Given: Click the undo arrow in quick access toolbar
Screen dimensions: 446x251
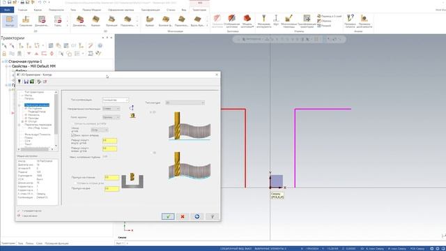Looking at the screenshot, I should pyautogui.click(x=40, y=2).
